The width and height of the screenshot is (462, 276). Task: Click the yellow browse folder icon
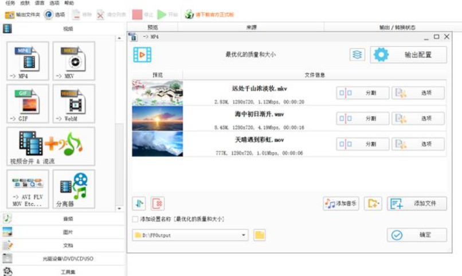[259, 235]
